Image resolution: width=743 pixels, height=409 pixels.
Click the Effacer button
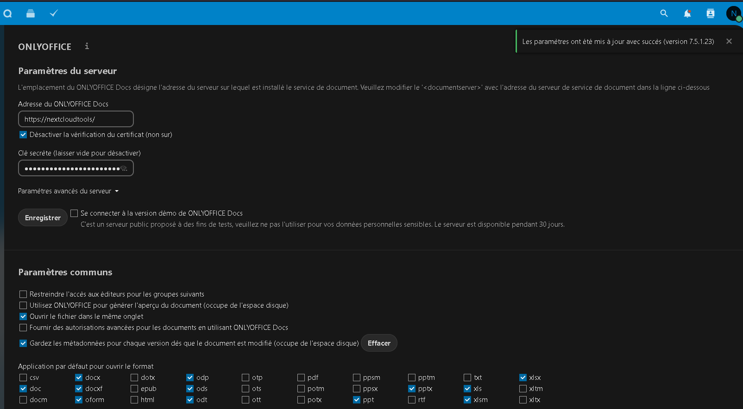pyautogui.click(x=379, y=343)
